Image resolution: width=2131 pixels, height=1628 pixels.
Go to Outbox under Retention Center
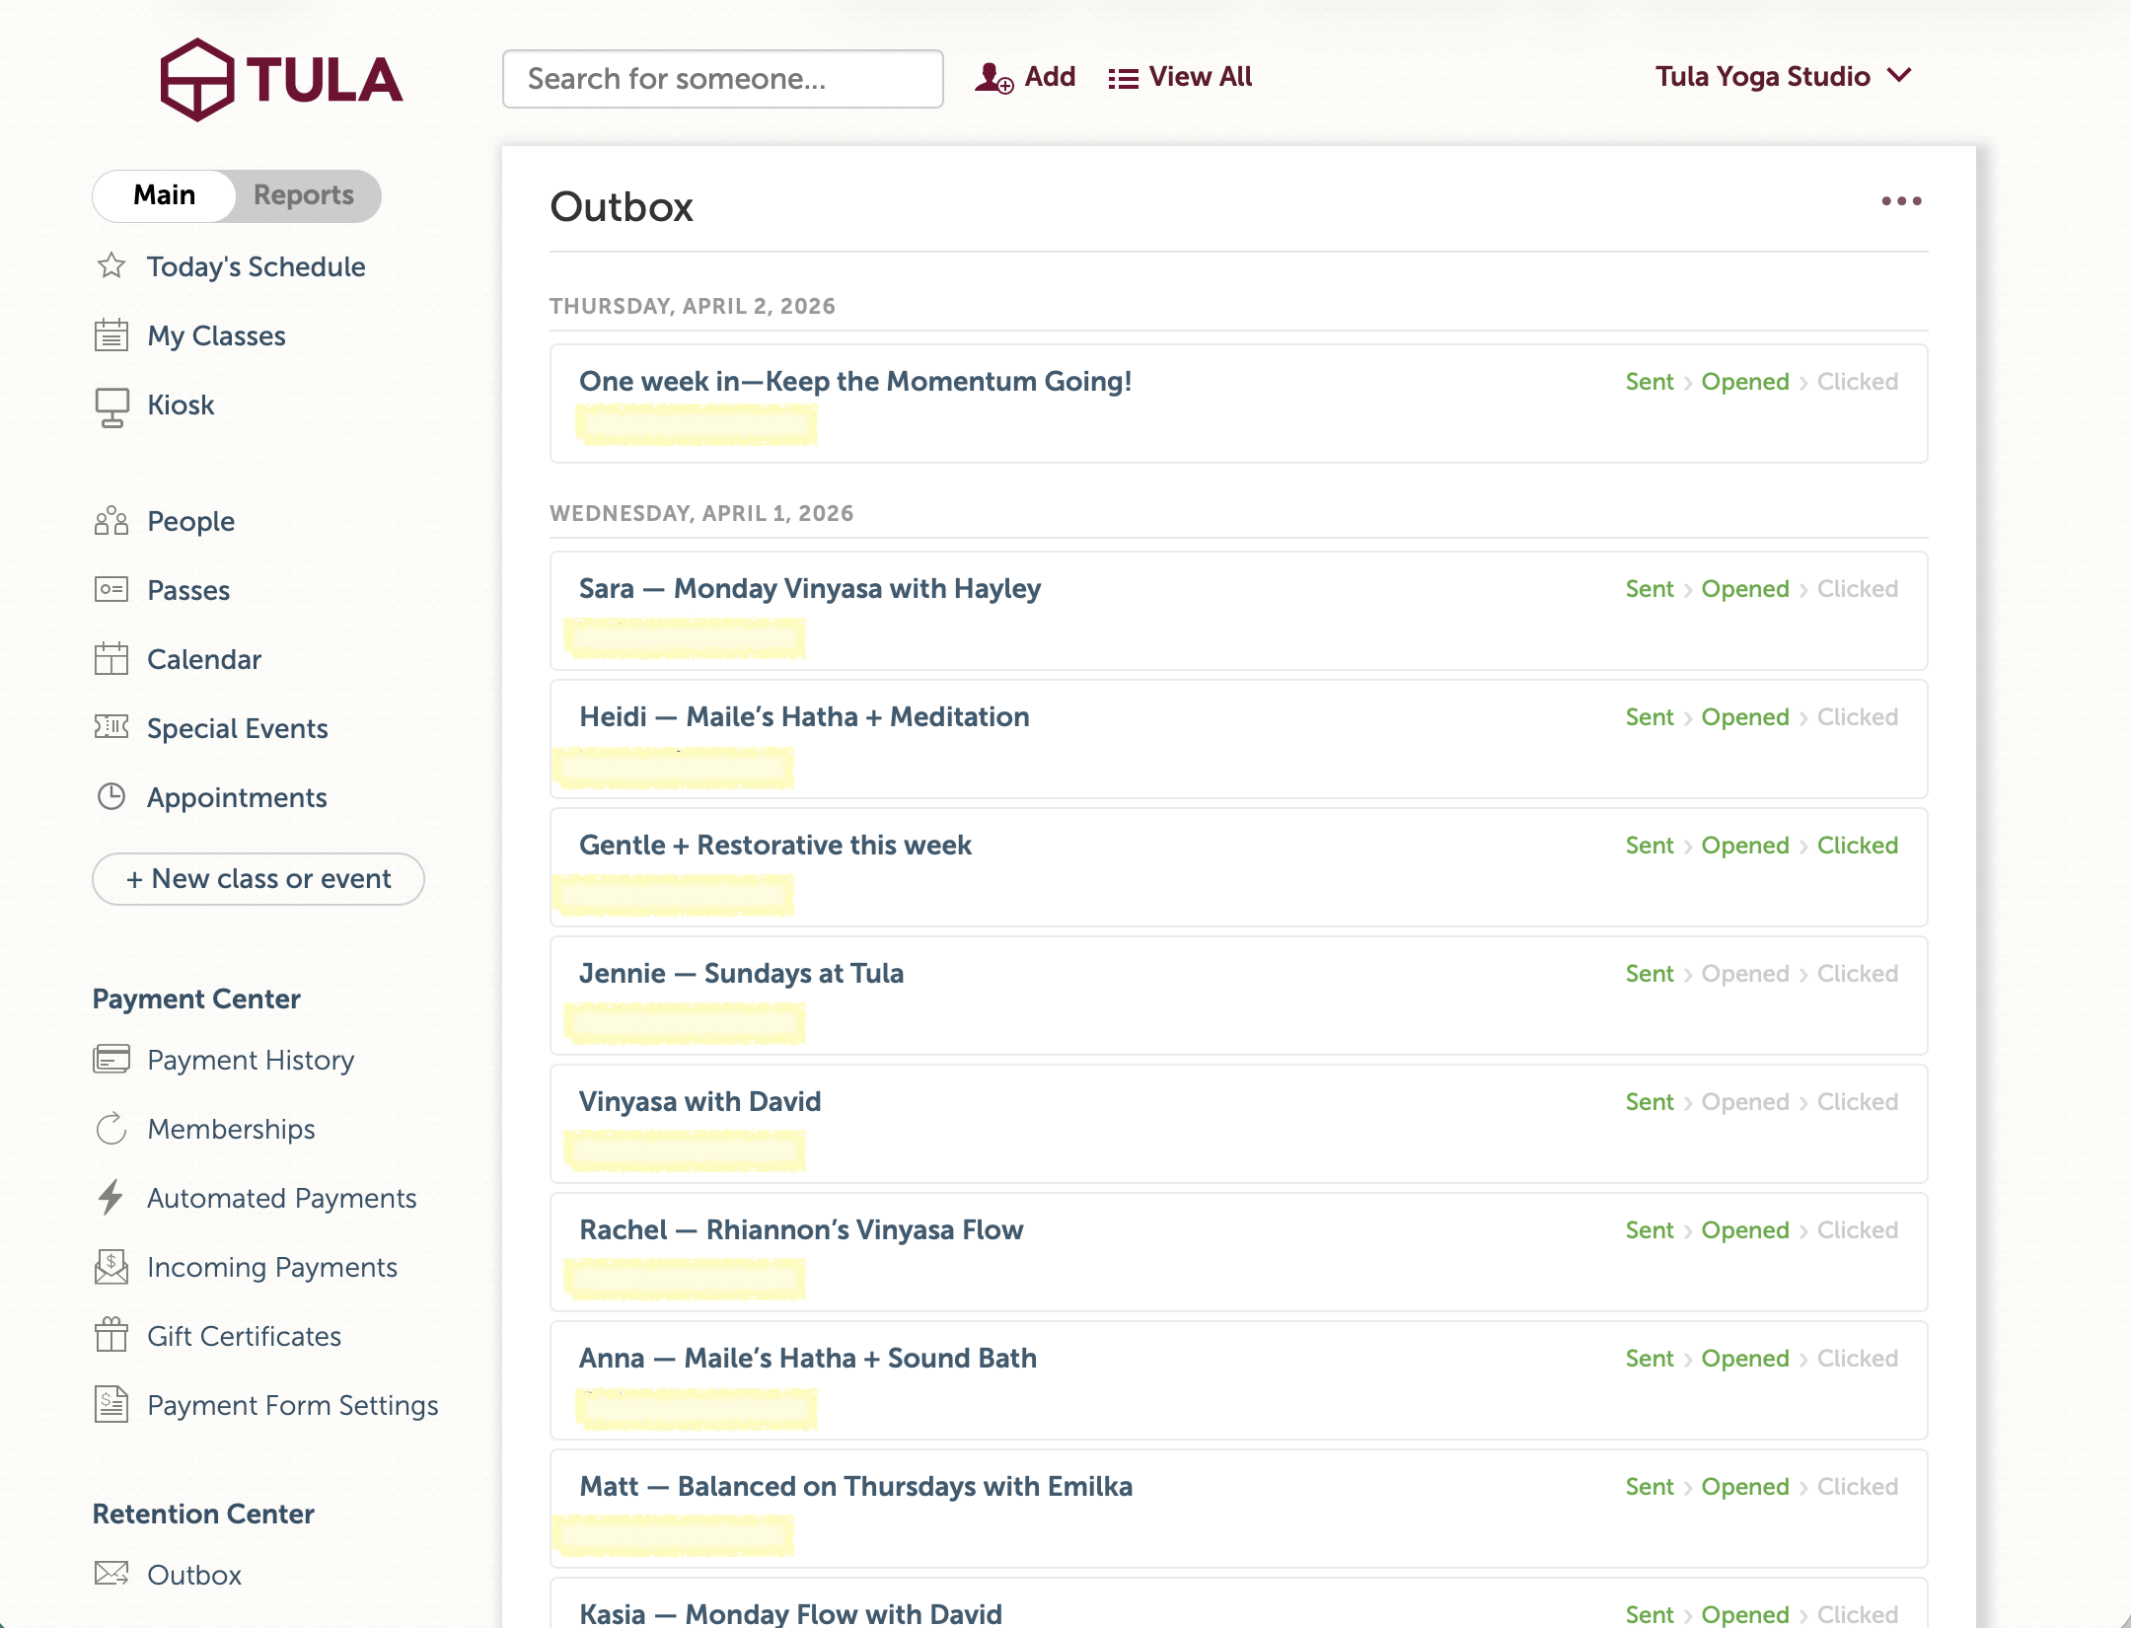[194, 1575]
